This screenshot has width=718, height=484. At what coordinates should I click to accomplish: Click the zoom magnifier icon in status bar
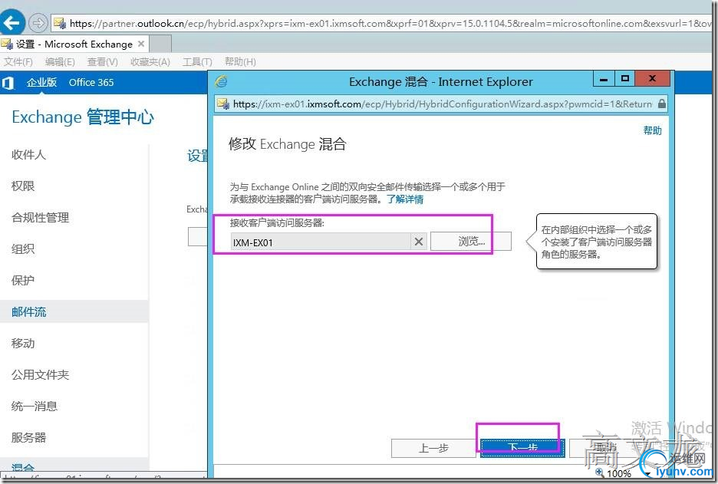600,472
